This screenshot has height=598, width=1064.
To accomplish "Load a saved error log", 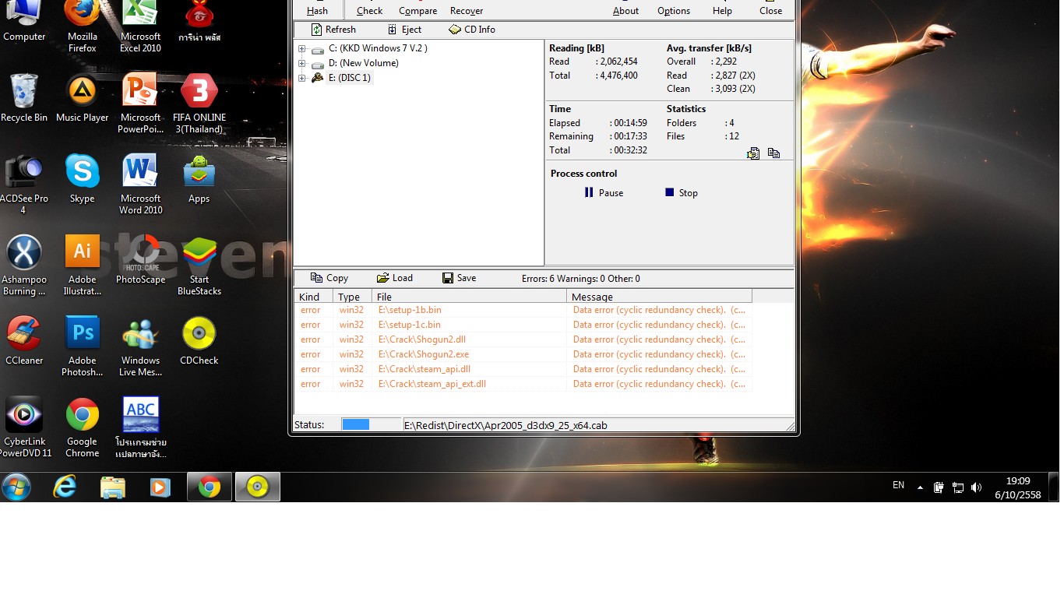I will (x=395, y=278).
